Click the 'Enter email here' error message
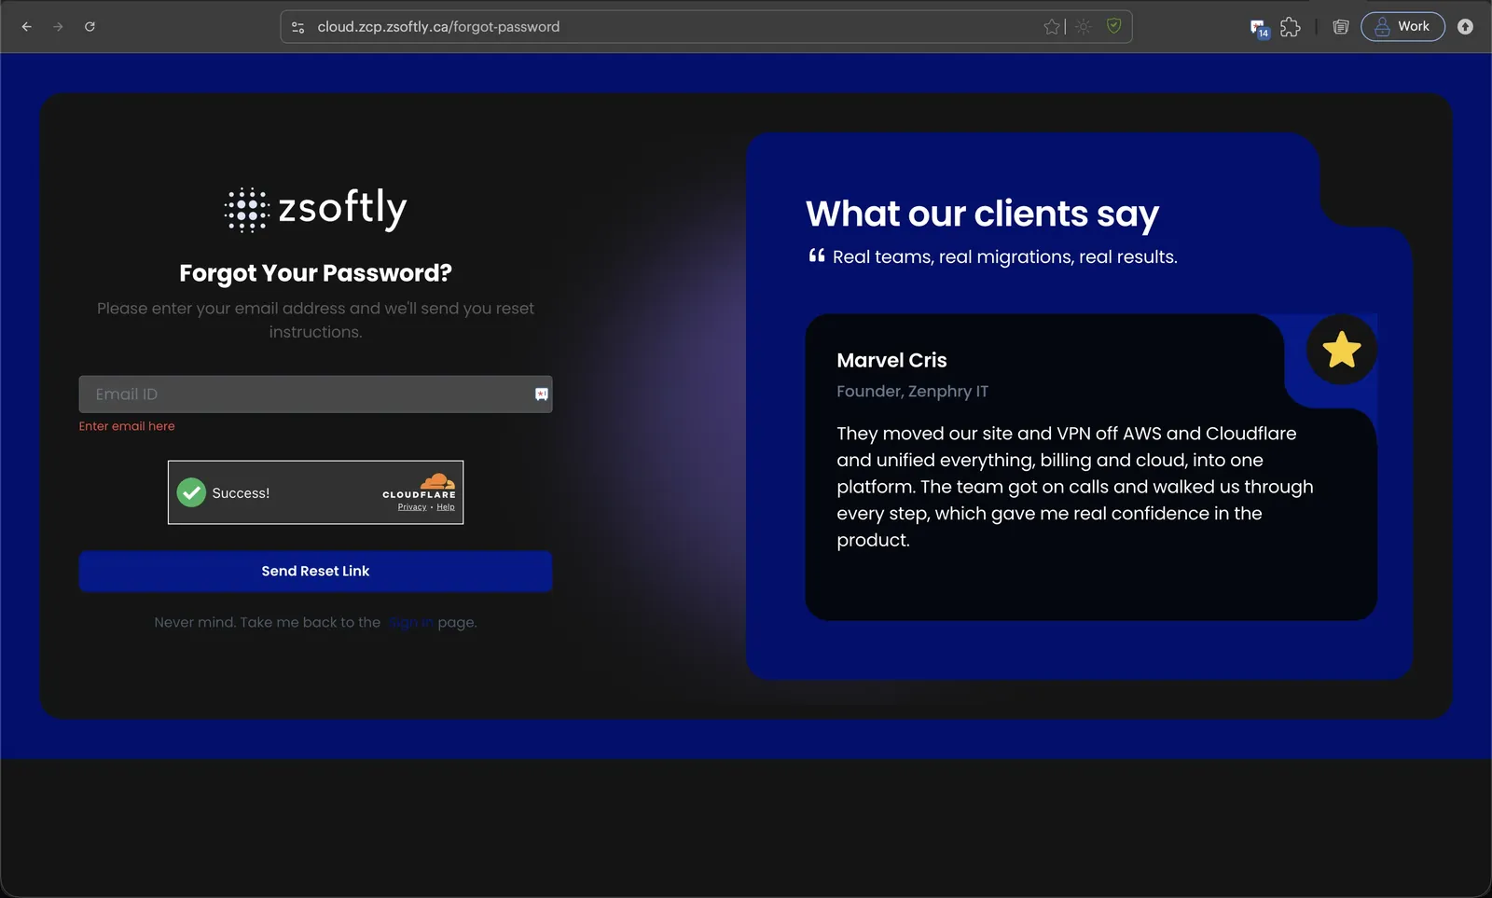 [127, 426]
